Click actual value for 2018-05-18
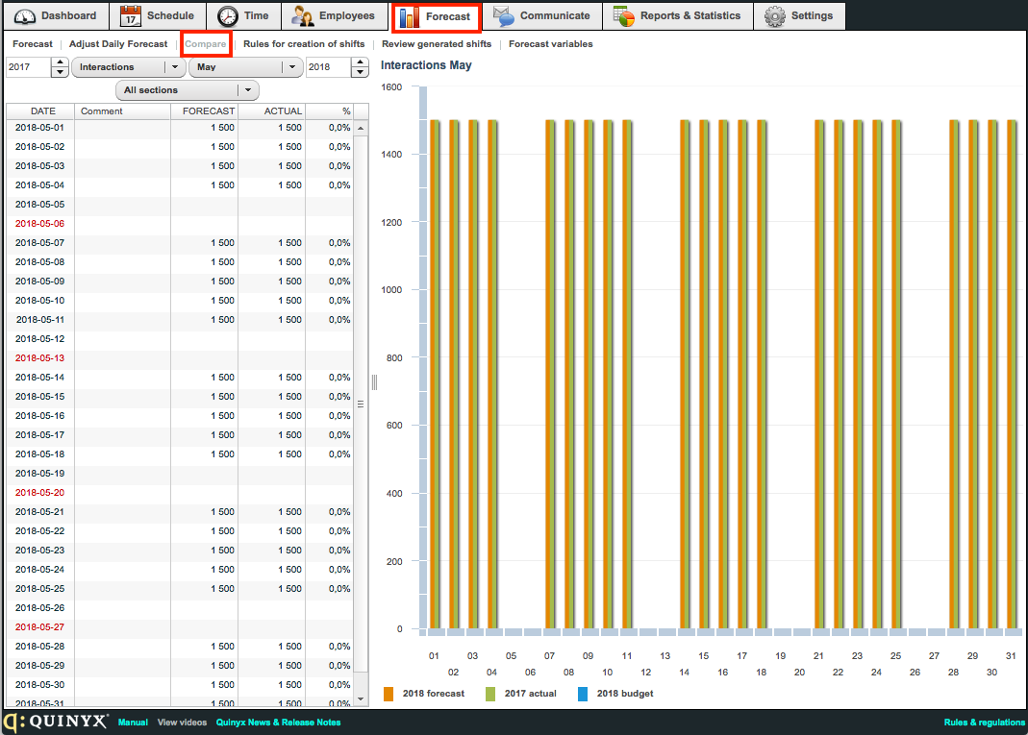The width and height of the screenshot is (1028, 735). point(289,453)
